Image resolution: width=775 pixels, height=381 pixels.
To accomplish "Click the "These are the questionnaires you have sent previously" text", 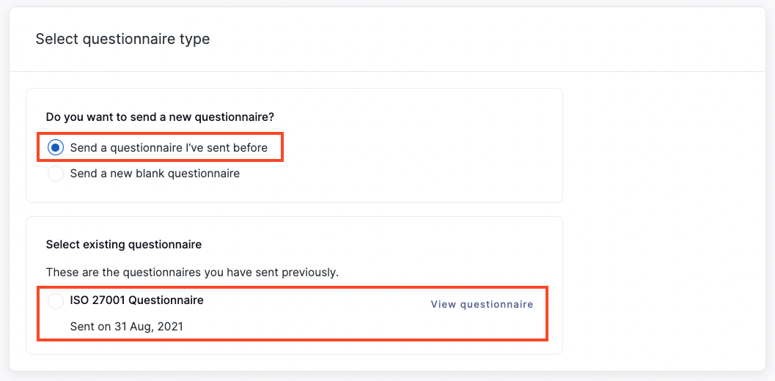I will (192, 273).
